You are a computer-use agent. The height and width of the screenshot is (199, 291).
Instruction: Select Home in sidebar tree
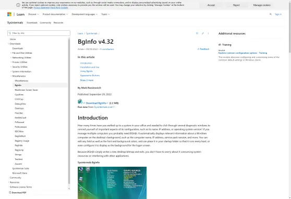13,39
